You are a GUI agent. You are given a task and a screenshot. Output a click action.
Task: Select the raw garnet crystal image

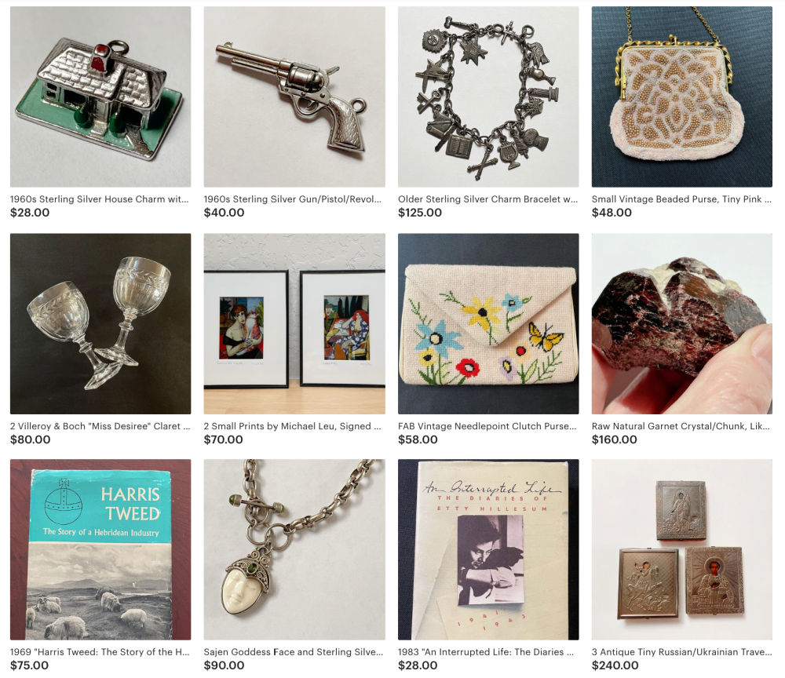pos(682,324)
